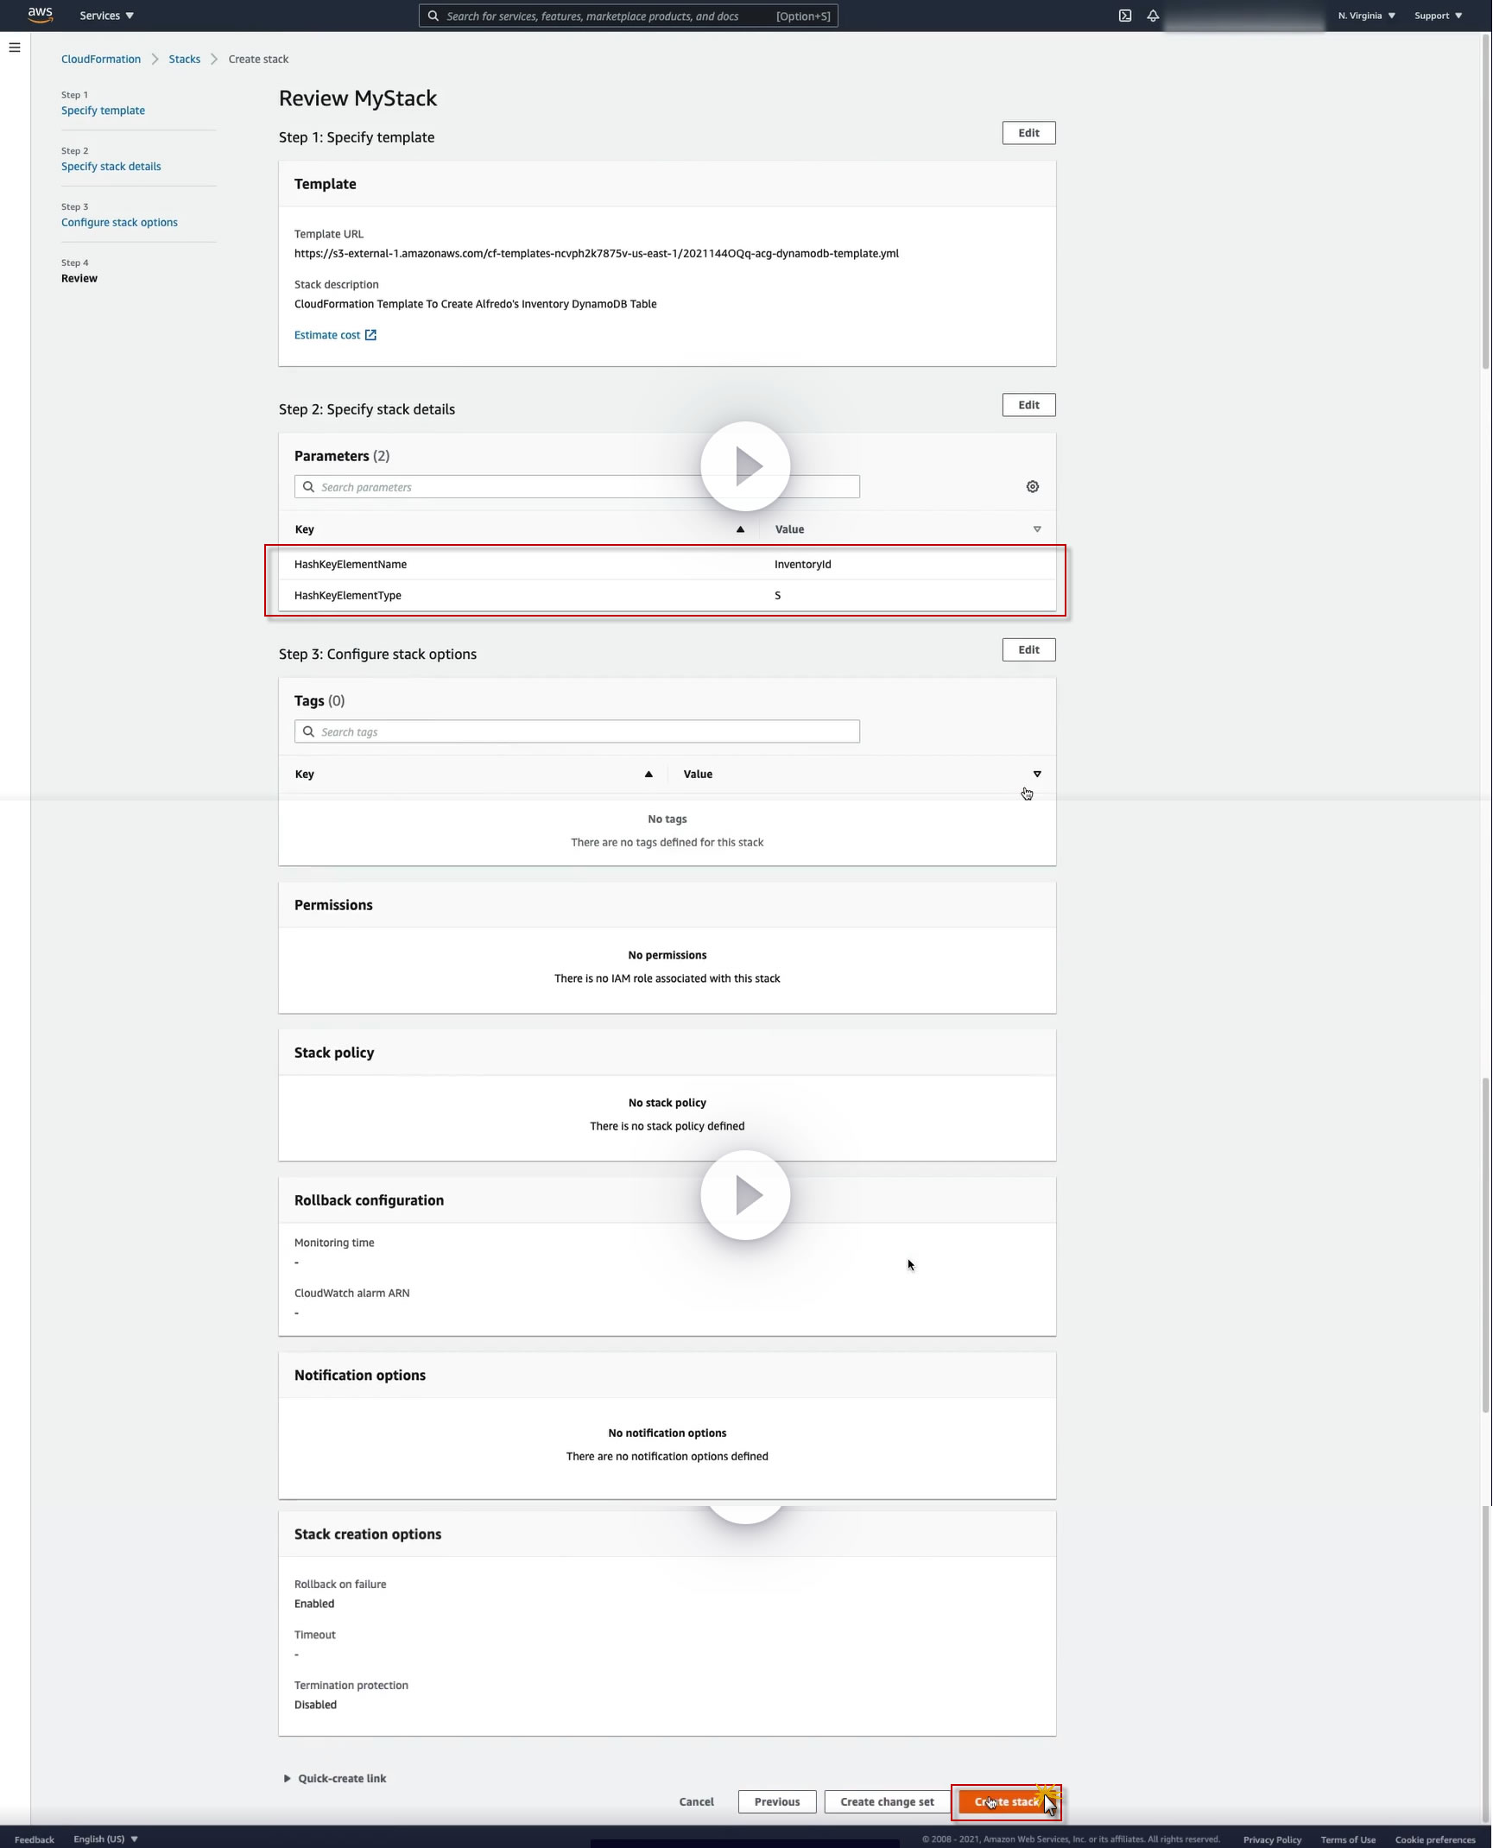
Task: Sort Tags table by Key arrow
Action: click(x=648, y=775)
